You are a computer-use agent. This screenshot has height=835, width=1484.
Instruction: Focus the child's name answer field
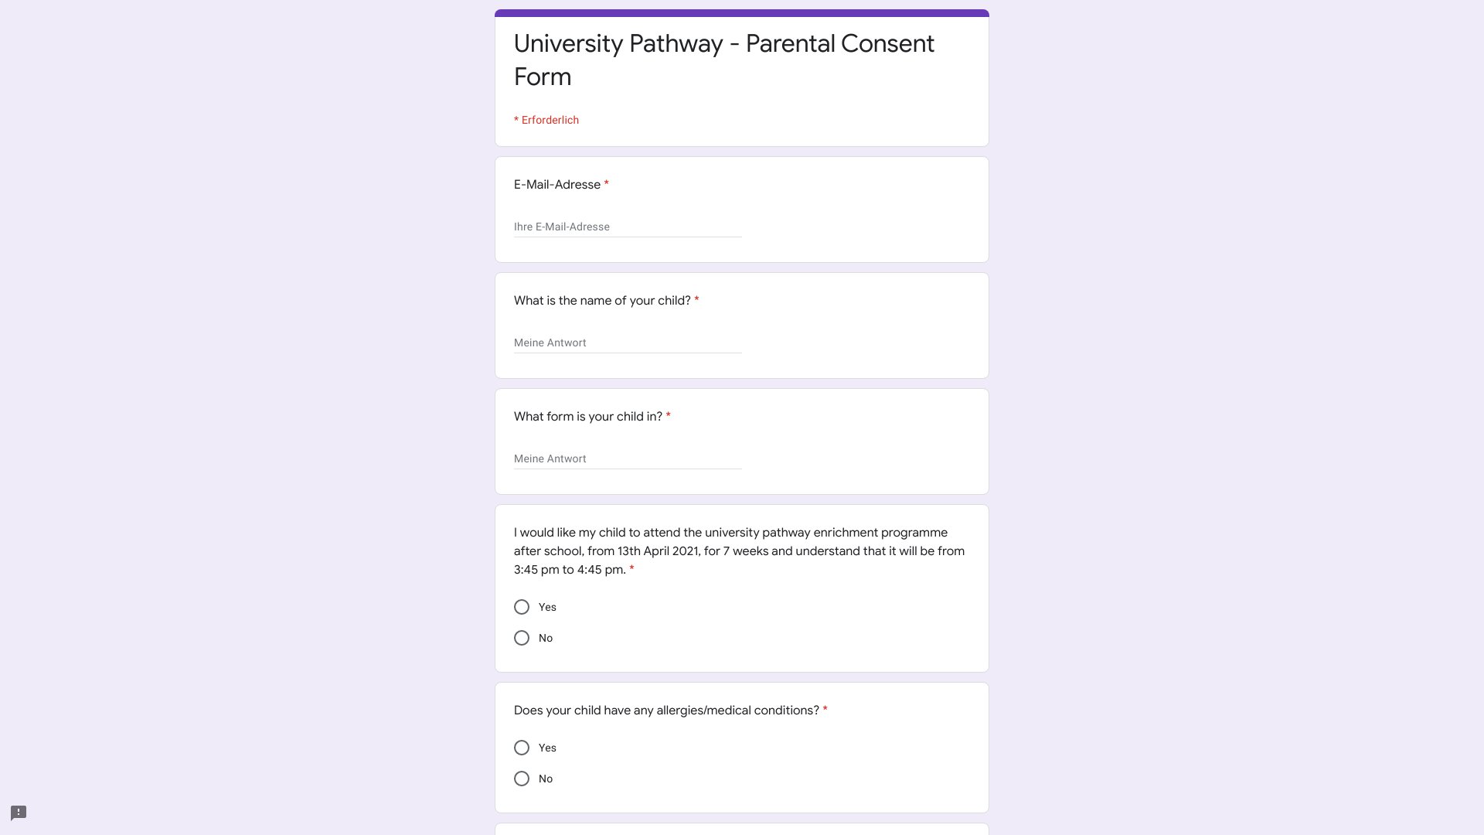point(628,343)
